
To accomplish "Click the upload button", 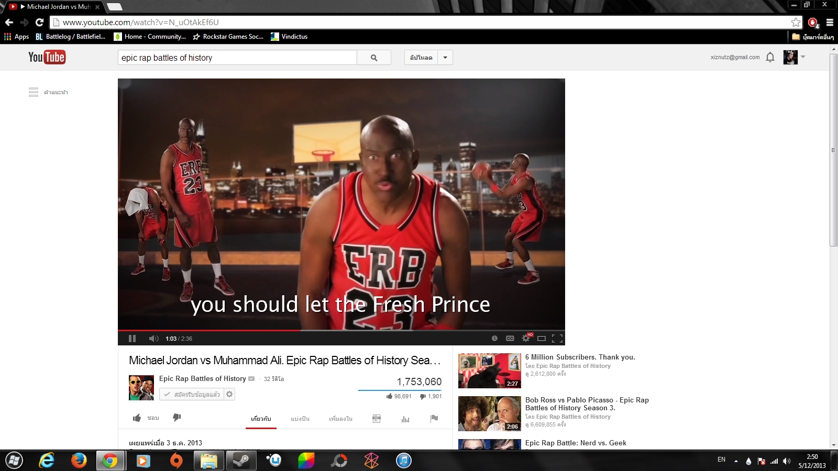I will 421,58.
